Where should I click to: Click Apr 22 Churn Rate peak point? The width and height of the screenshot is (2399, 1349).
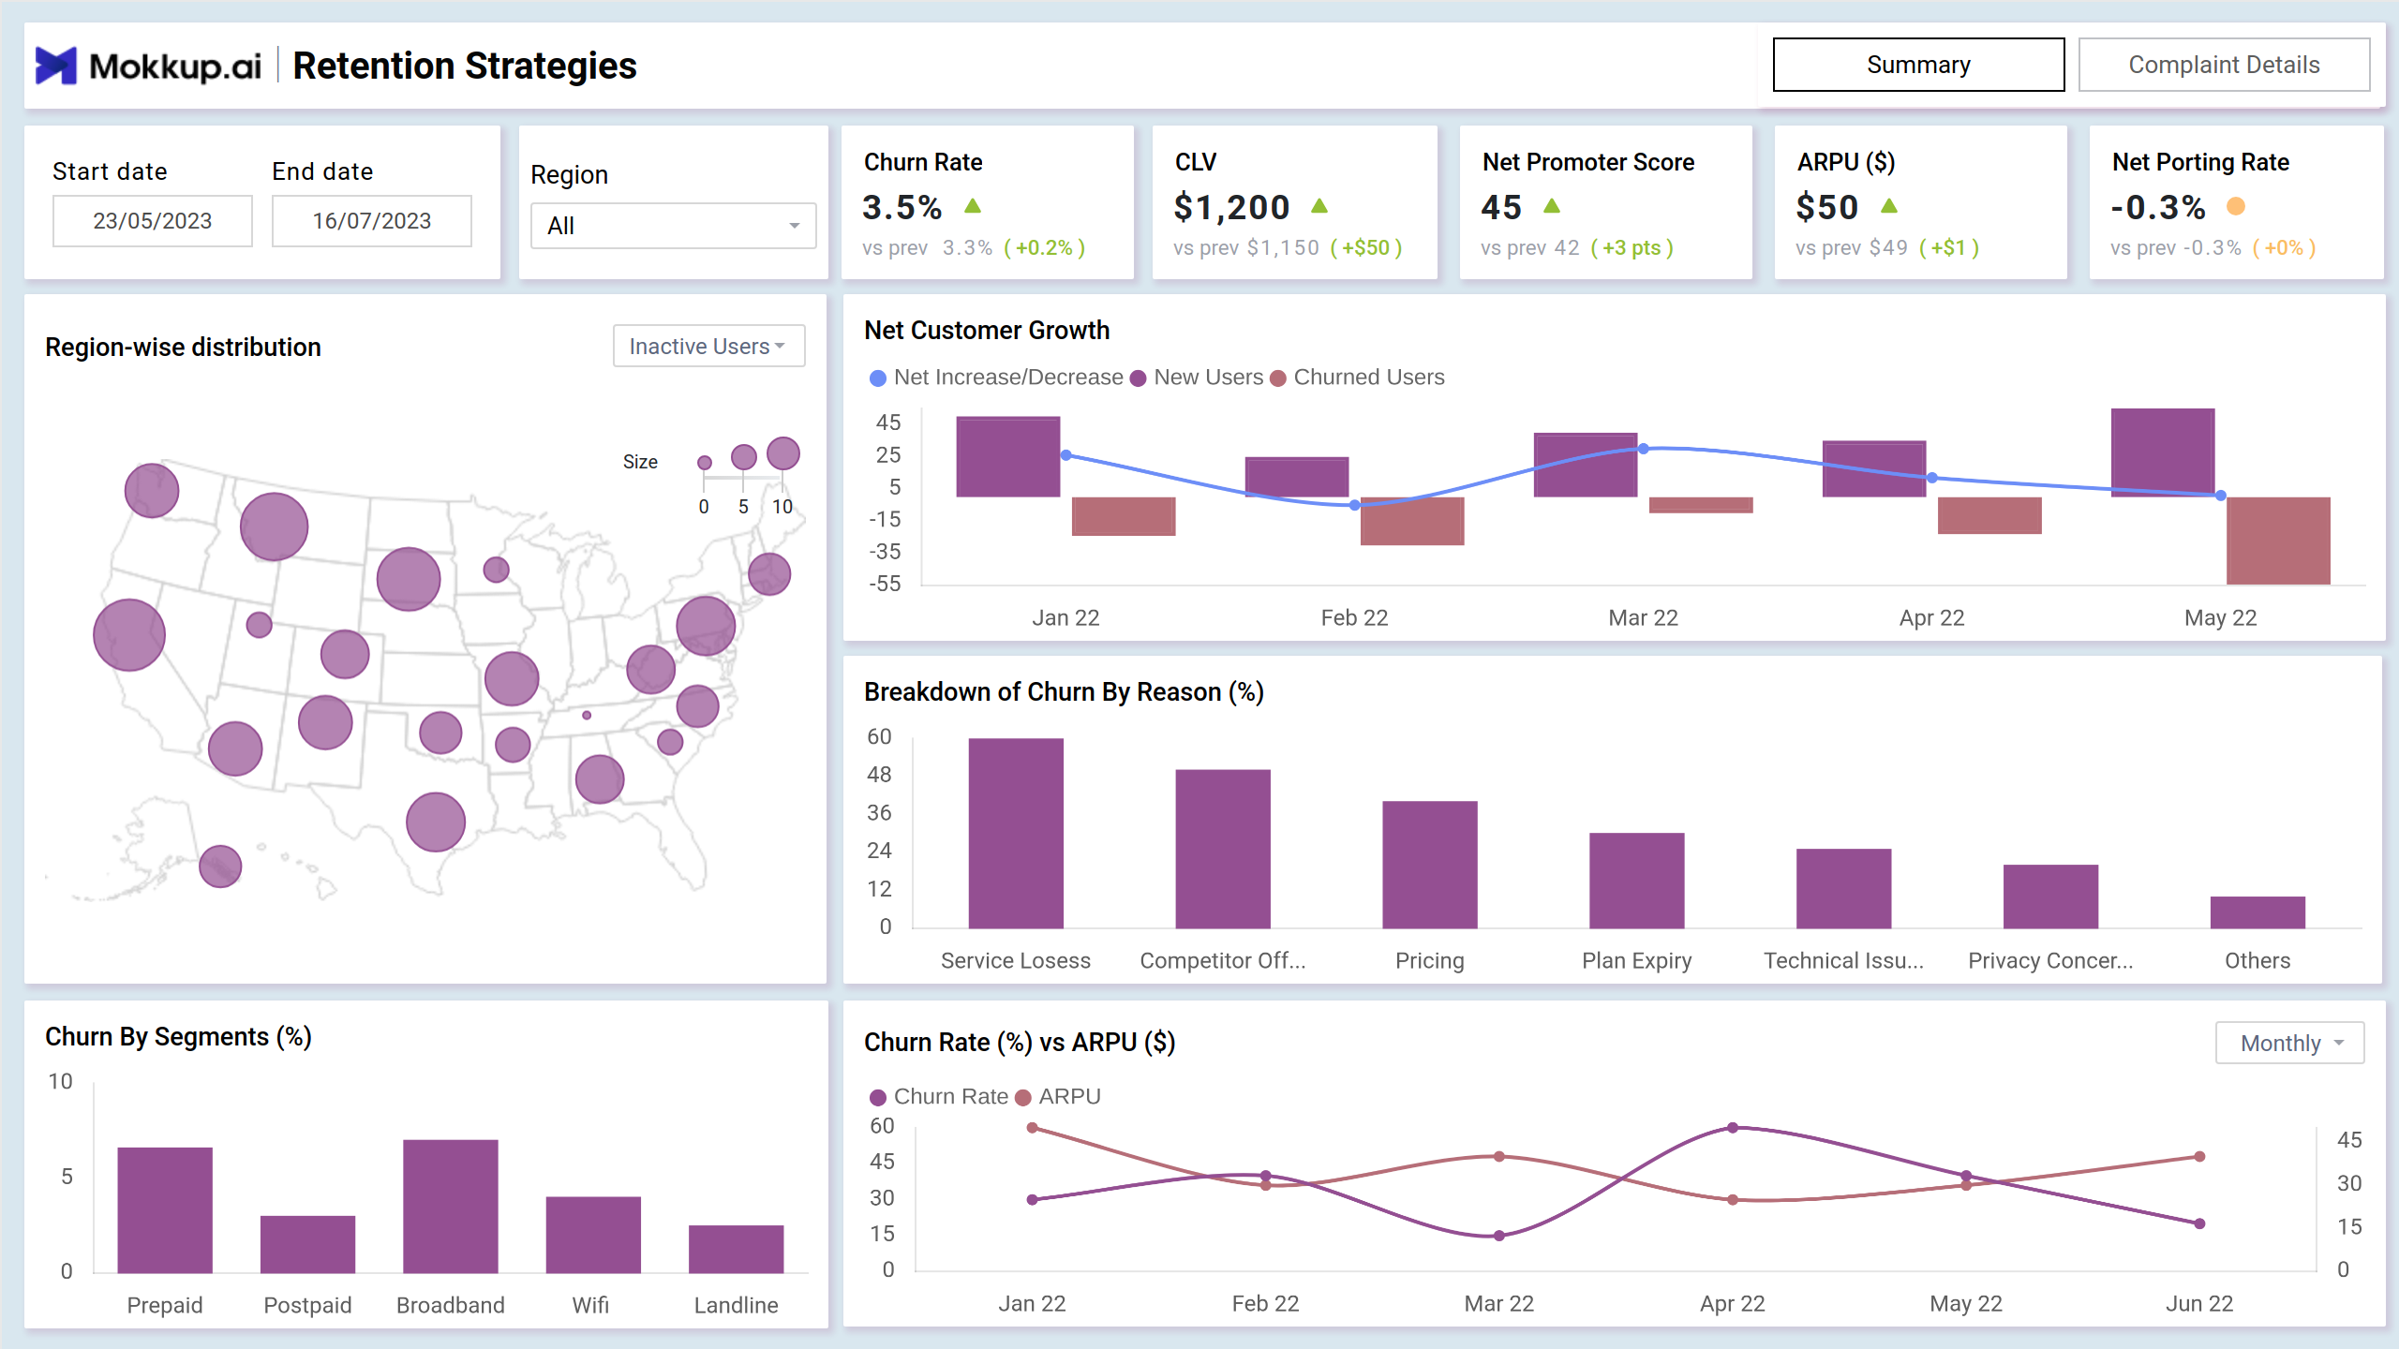[x=1733, y=1128]
